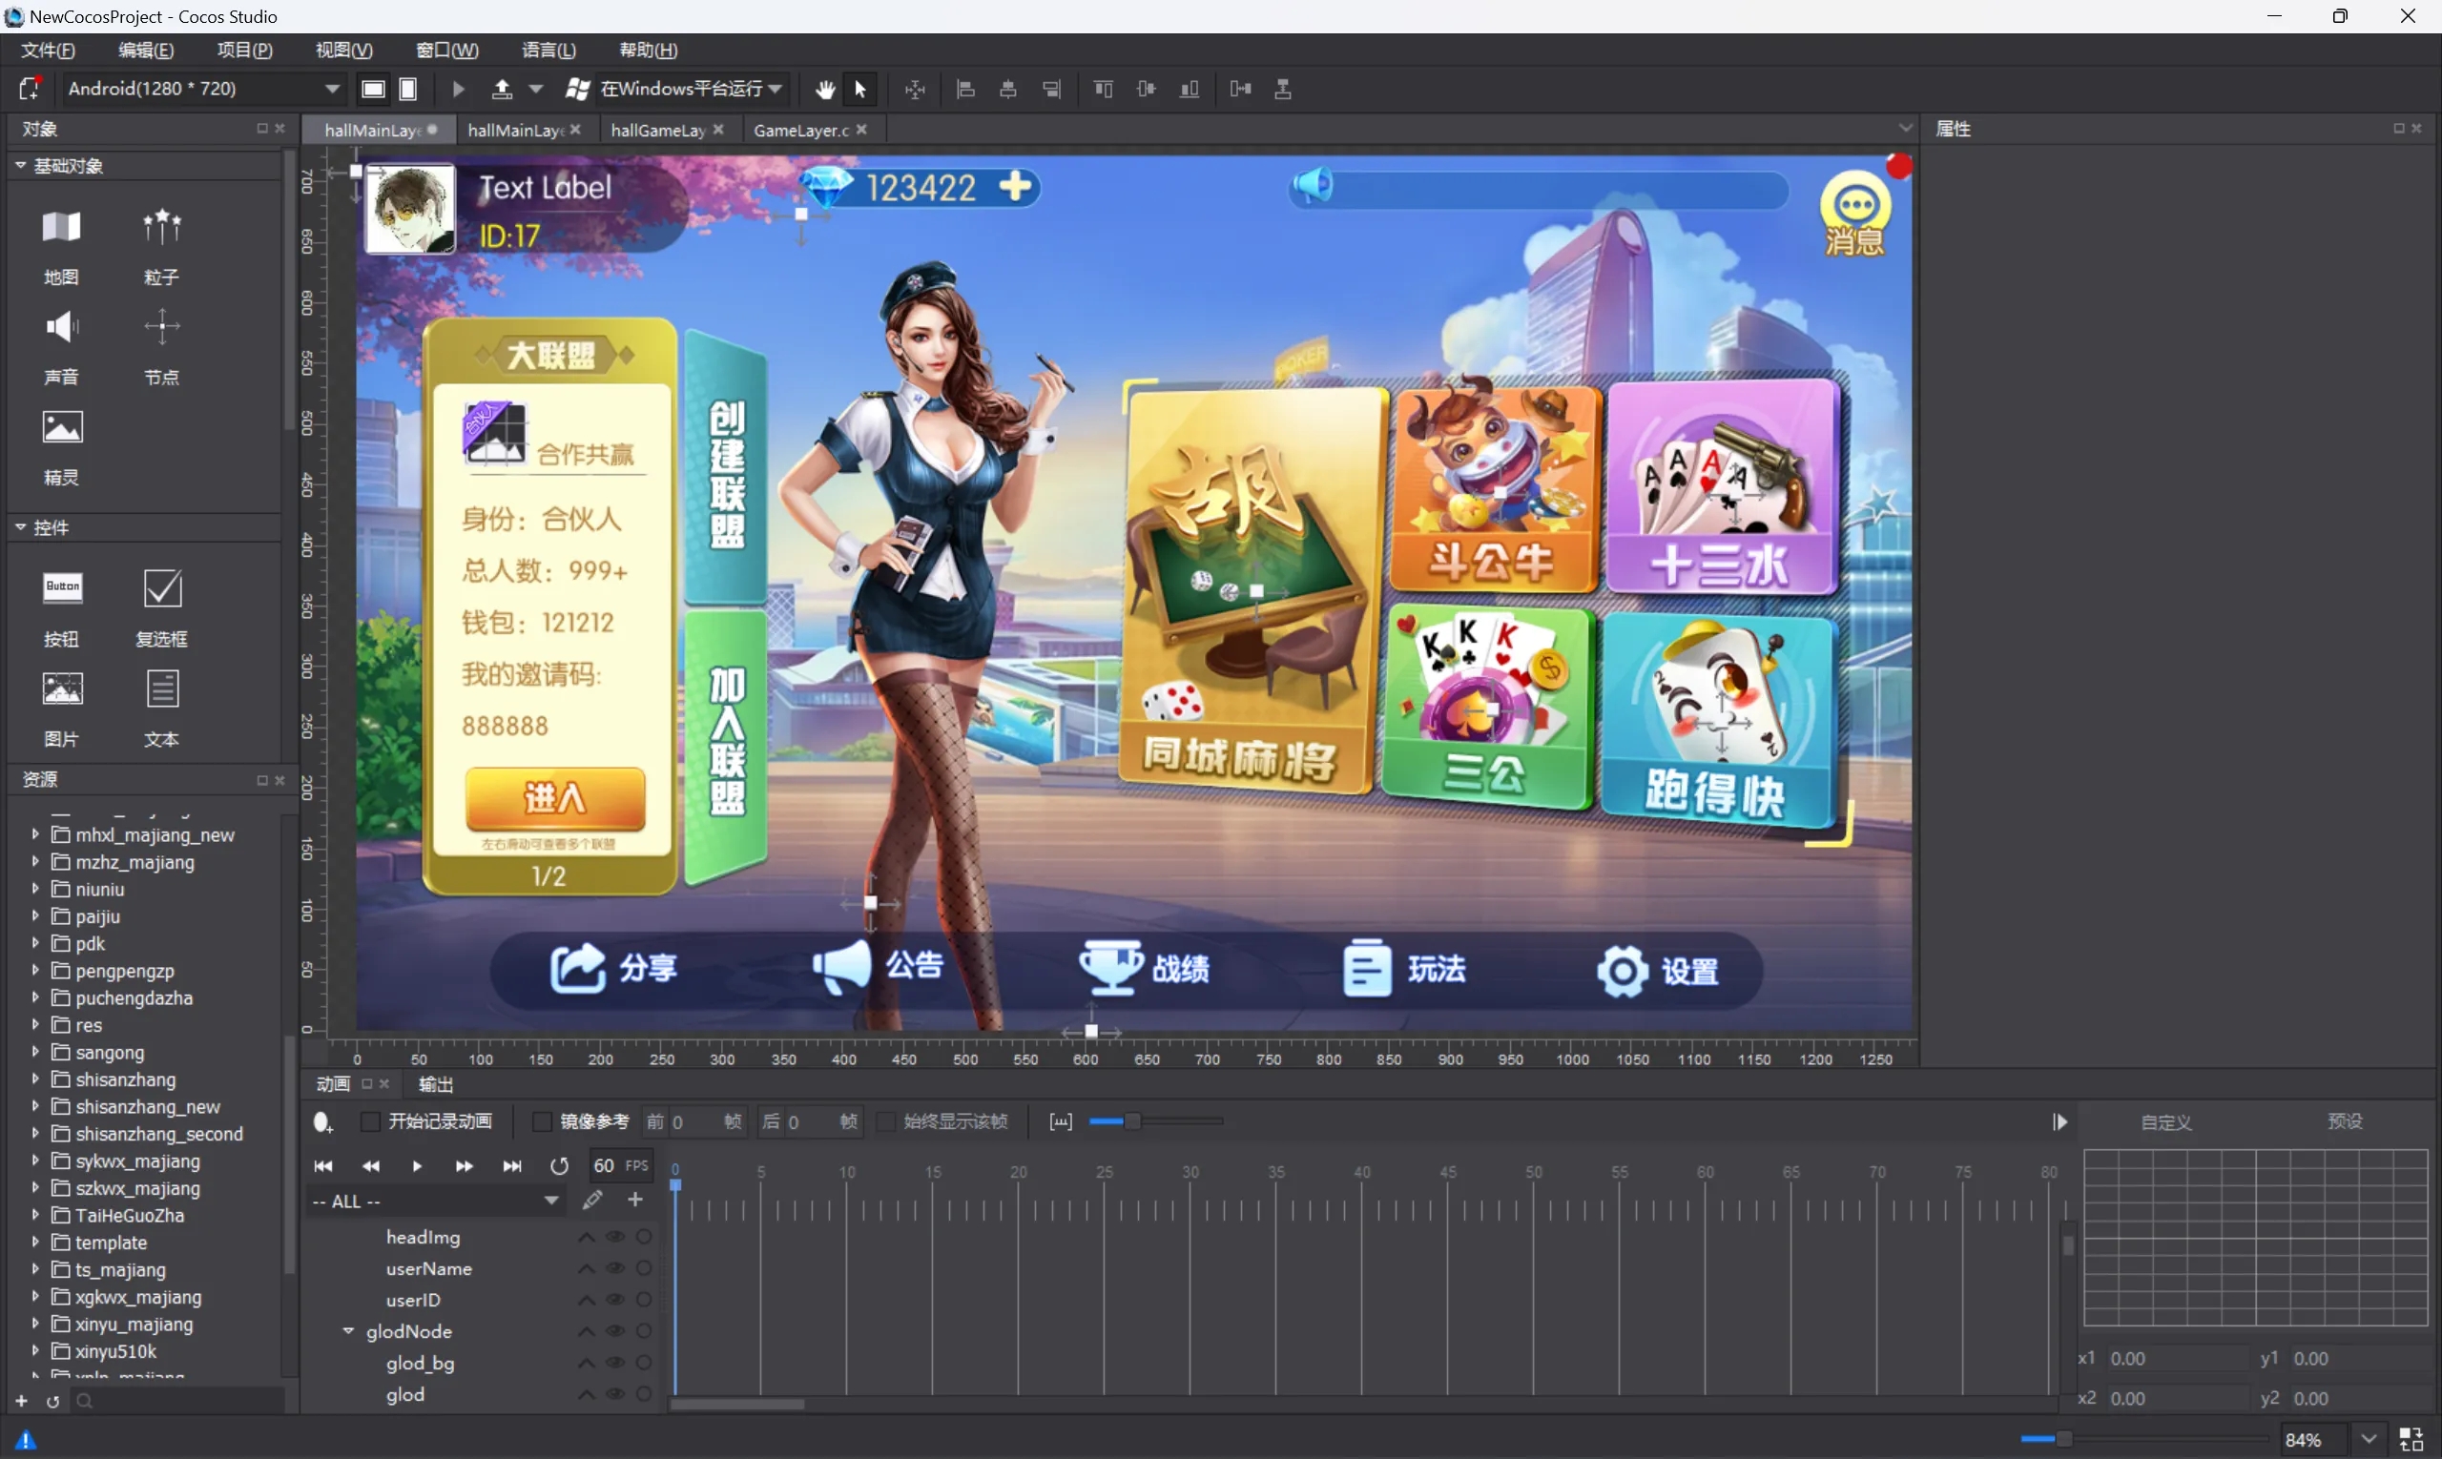Click the align top toolbar icon
Image resolution: width=2442 pixels, height=1459 pixels.
1104,90
